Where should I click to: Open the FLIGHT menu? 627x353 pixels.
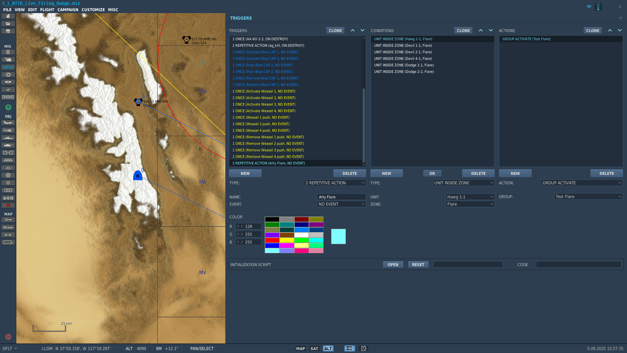[x=47, y=10]
